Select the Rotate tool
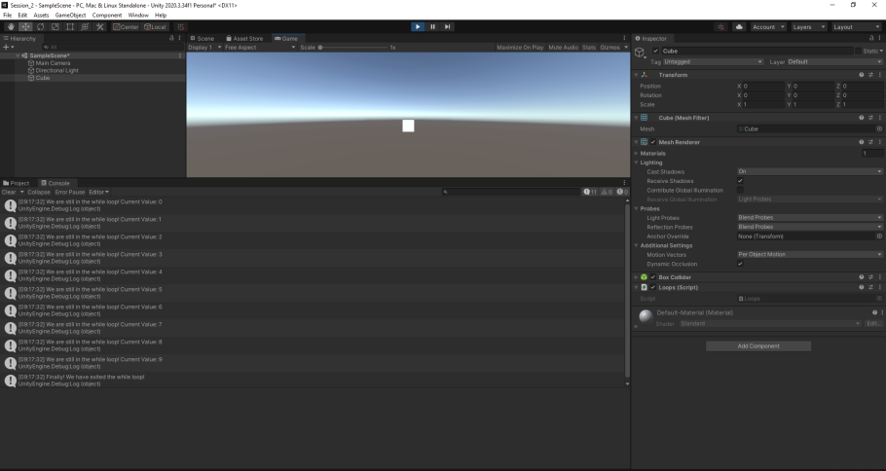Screen dimensions: 886x471 [40, 26]
